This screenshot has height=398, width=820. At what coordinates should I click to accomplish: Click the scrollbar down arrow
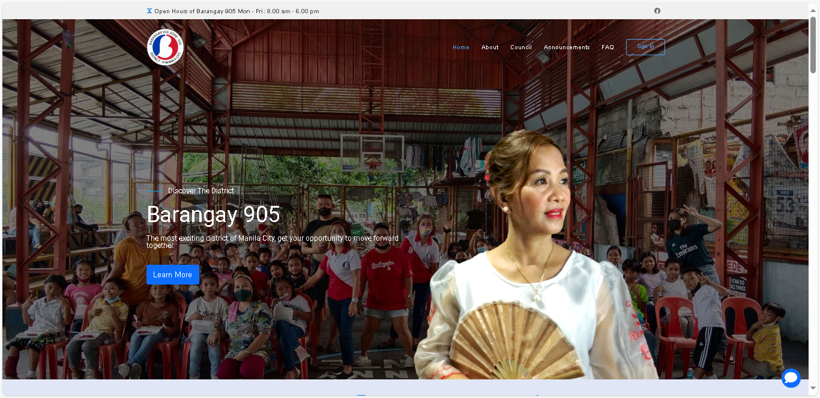pos(813,392)
